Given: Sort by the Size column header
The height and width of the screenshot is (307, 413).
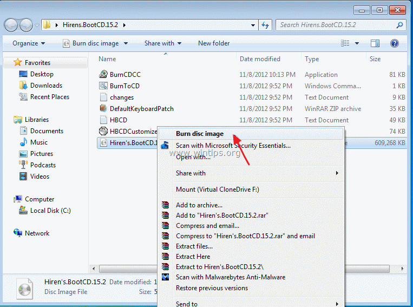Looking at the screenshot, I should click(375, 59).
